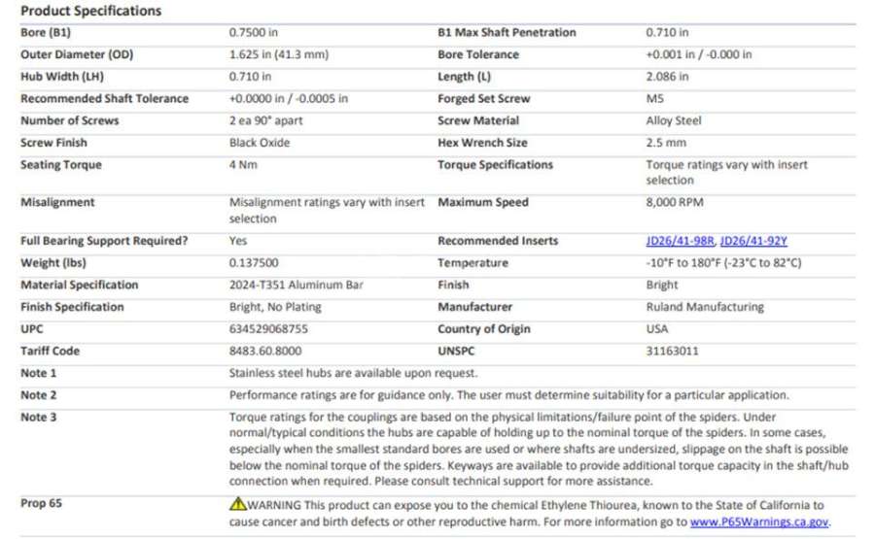
Task: Select the M5 set screw value
Action: coord(655,99)
